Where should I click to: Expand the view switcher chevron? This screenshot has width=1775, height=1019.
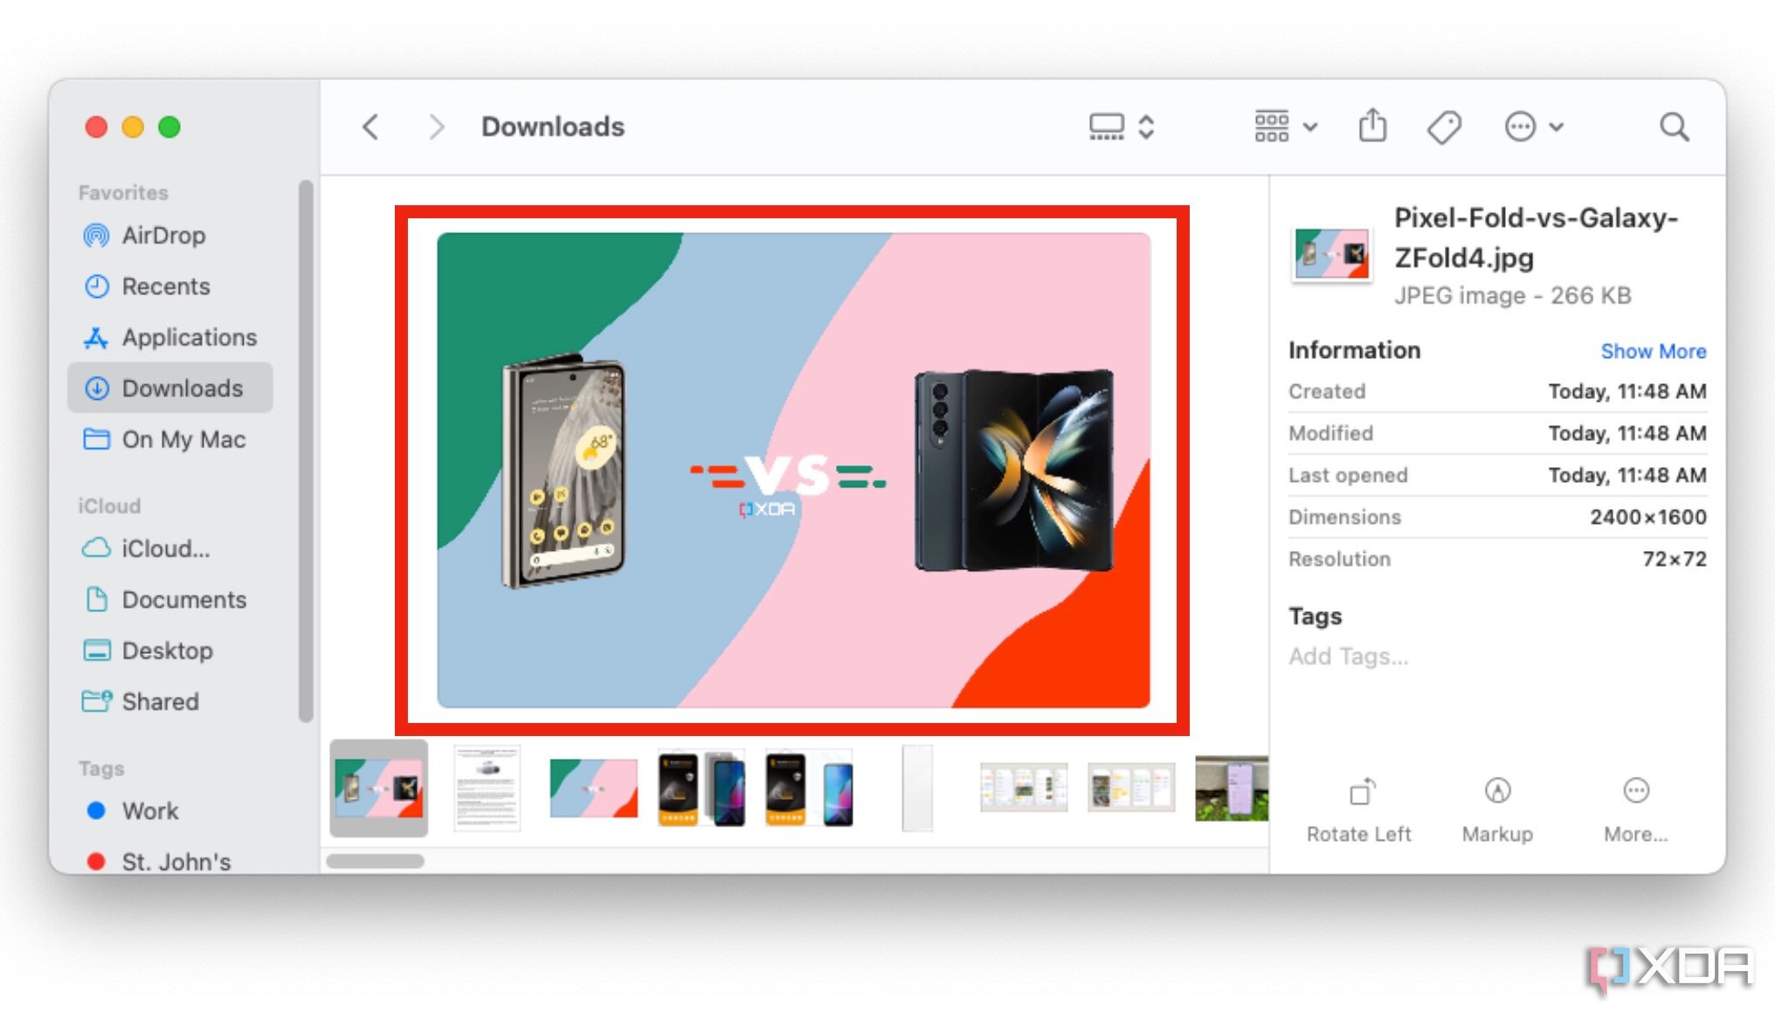[1144, 127]
